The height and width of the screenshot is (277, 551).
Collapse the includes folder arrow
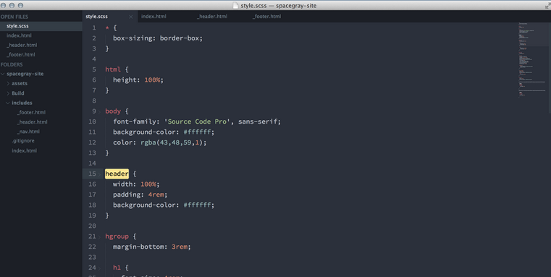coord(8,103)
